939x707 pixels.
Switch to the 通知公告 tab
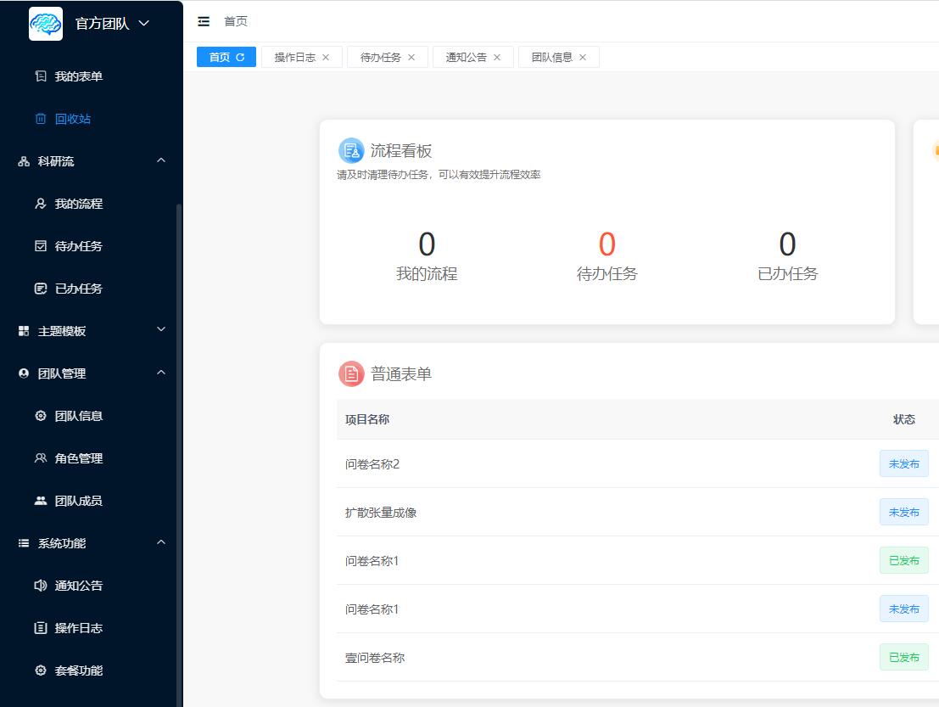[x=473, y=57]
